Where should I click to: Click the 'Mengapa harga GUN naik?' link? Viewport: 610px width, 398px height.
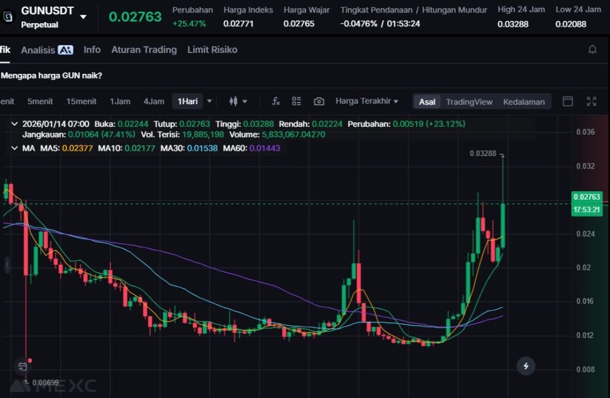[51, 76]
